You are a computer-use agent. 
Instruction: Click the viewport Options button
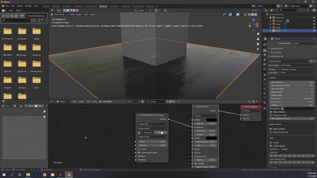point(256,10)
